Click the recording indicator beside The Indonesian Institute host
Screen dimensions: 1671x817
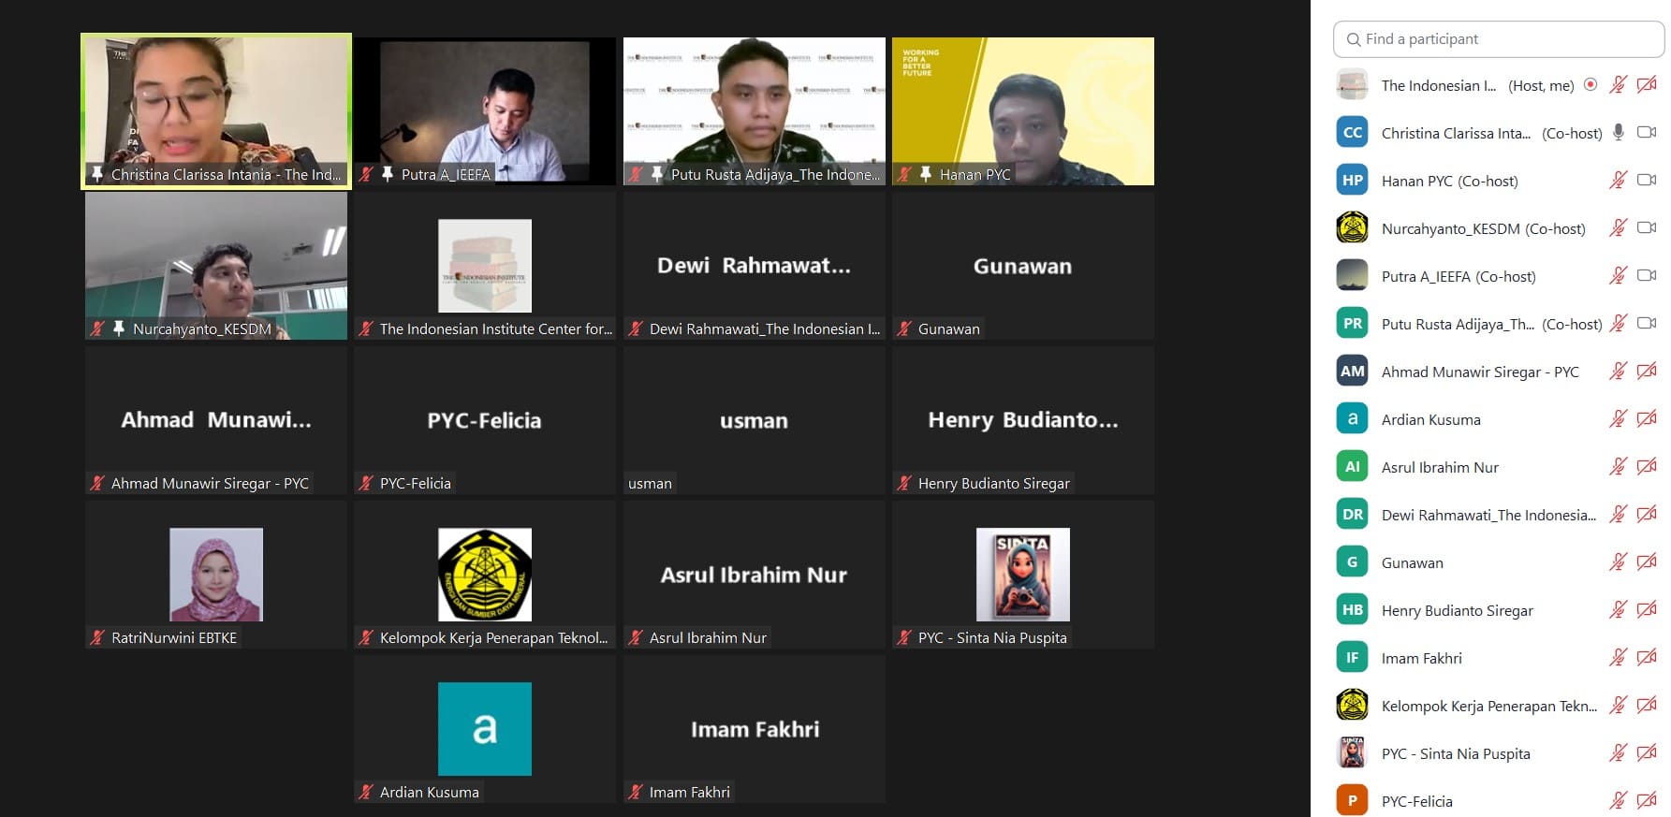[1590, 85]
